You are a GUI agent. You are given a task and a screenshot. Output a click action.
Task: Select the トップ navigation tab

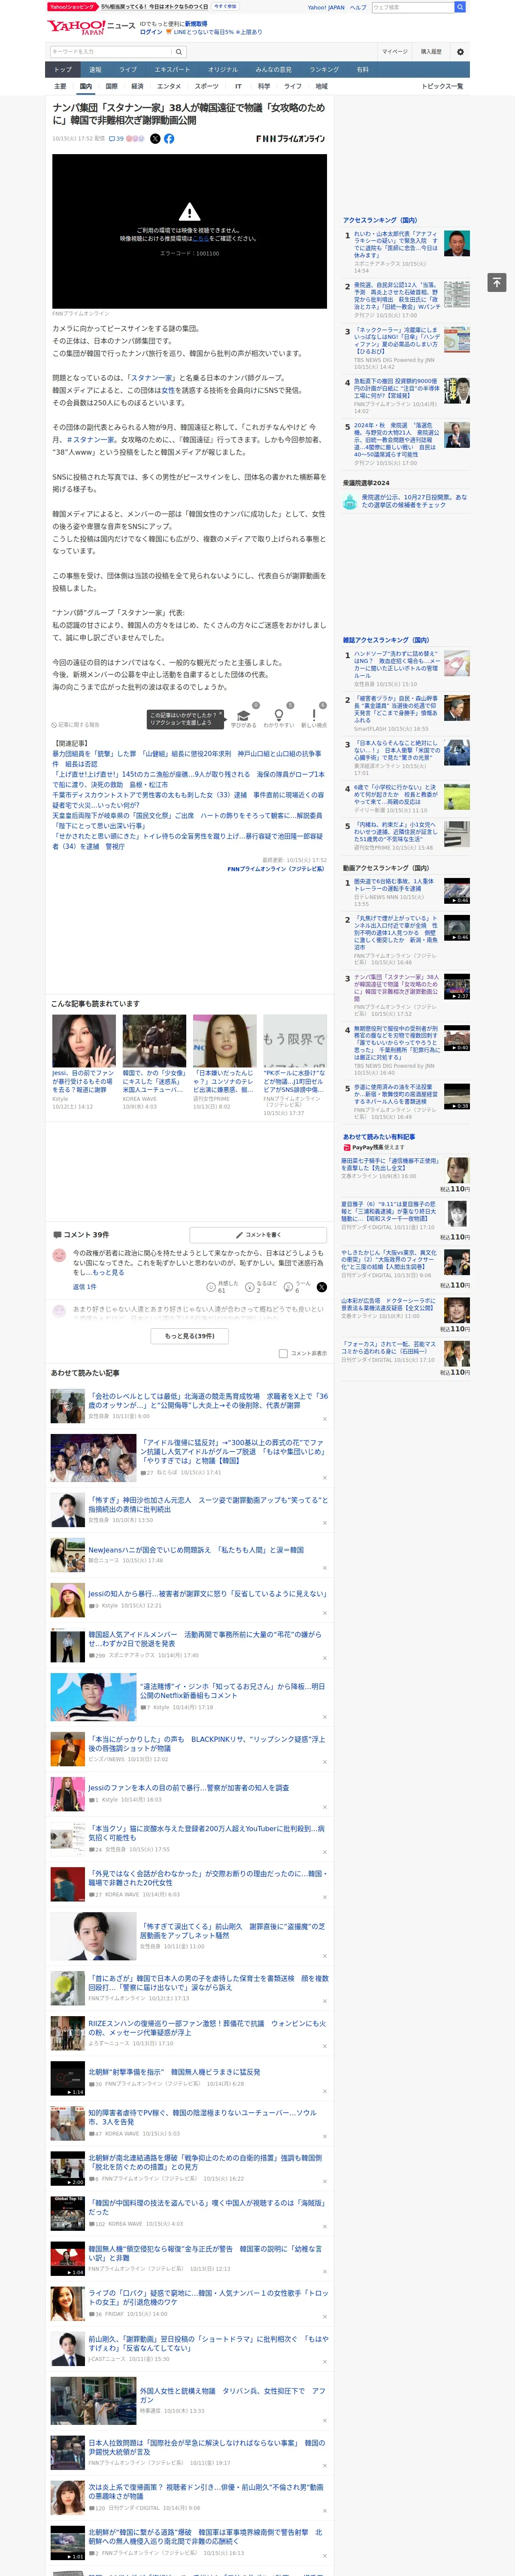click(63, 70)
